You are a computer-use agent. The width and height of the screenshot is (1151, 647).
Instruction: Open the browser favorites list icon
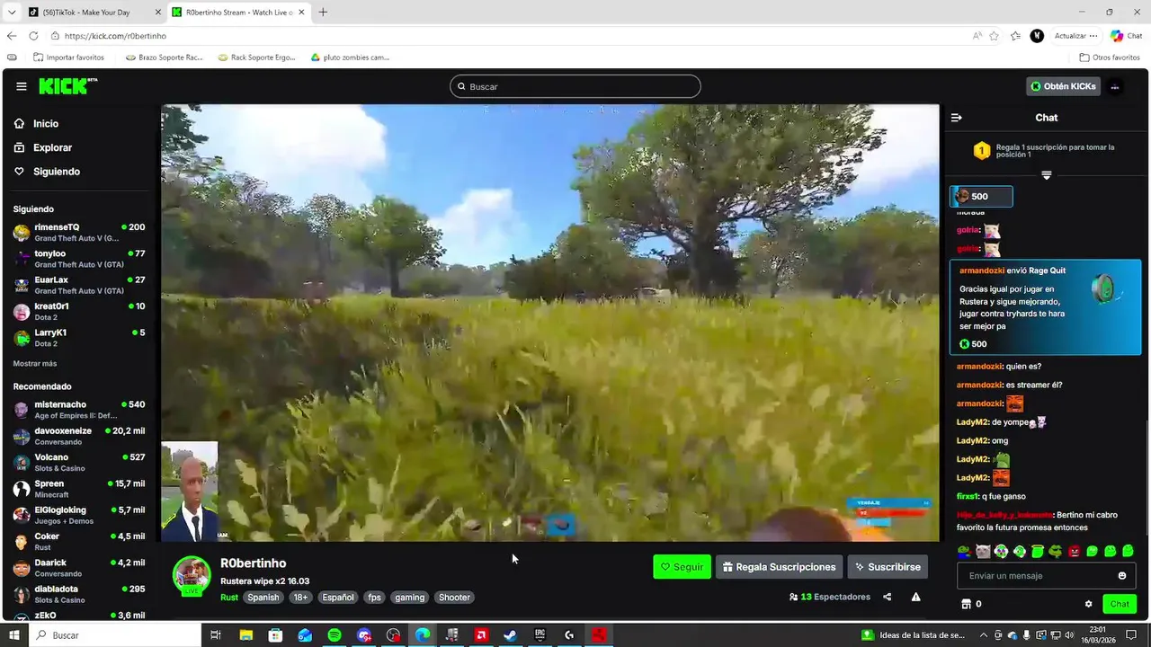[1015, 36]
